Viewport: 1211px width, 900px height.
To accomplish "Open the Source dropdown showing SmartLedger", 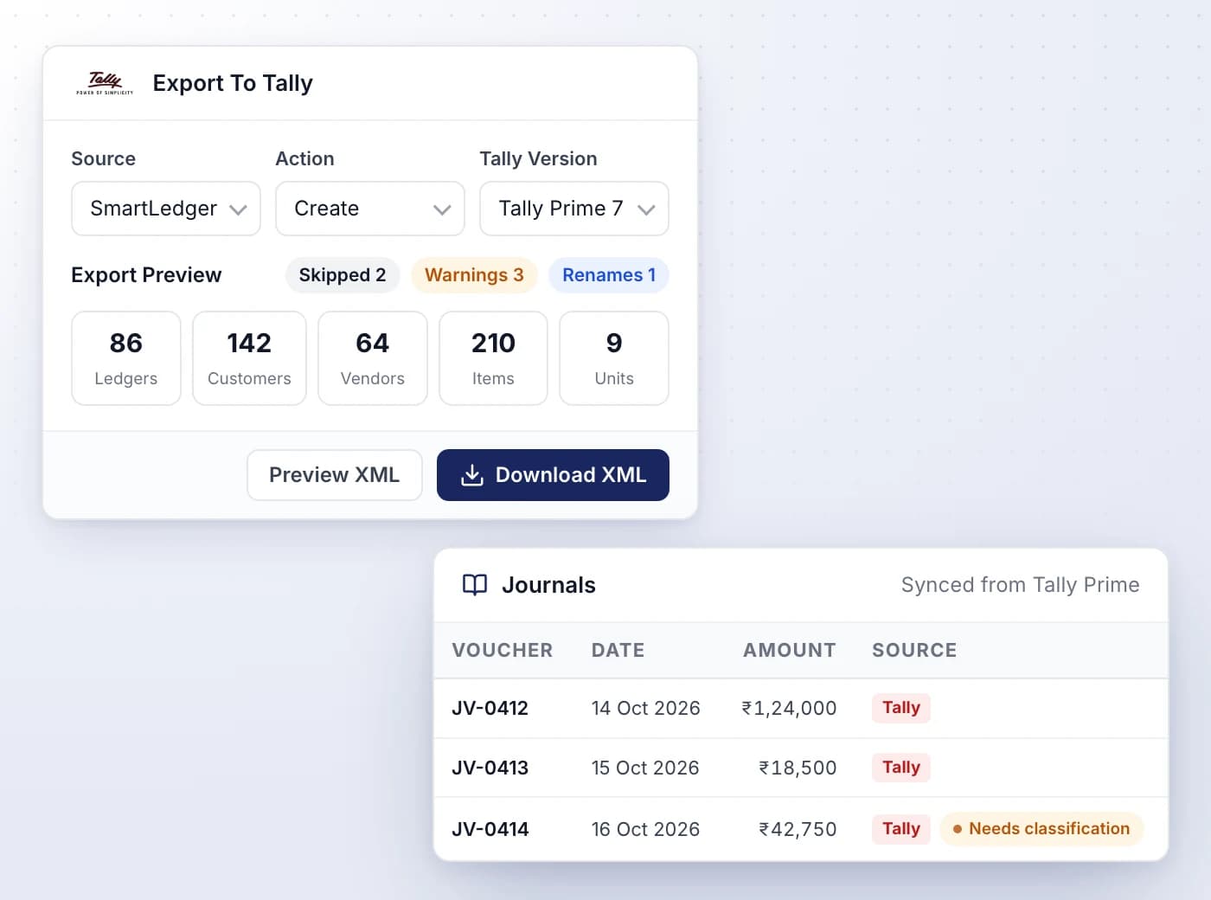I will coord(166,209).
